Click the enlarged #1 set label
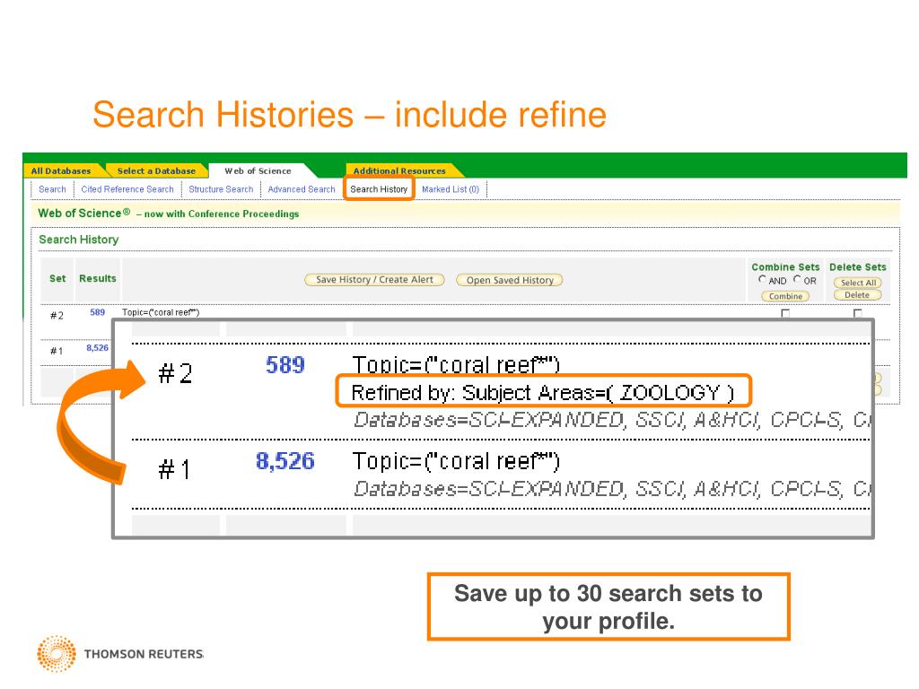The height and width of the screenshot is (689, 919). [x=174, y=469]
